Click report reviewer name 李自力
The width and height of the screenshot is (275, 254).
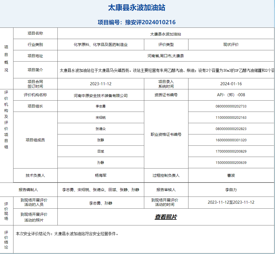(x=231, y=190)
